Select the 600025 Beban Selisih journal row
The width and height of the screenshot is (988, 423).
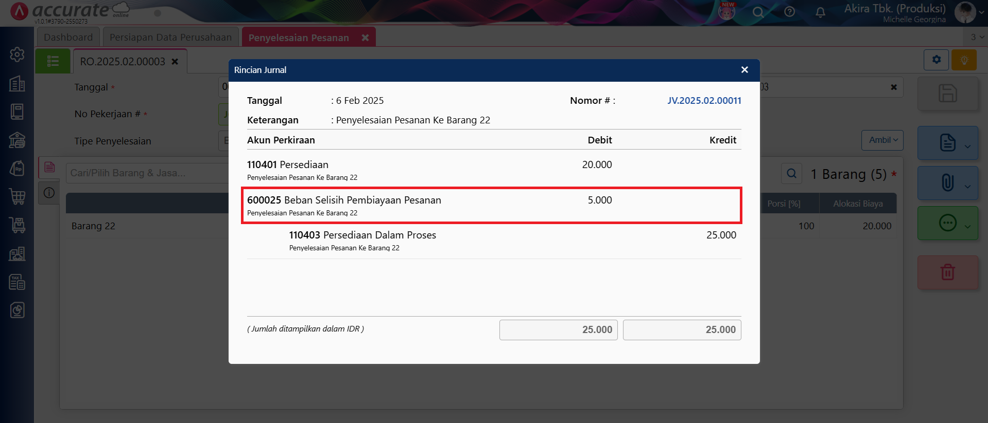(x=491, y=205)
